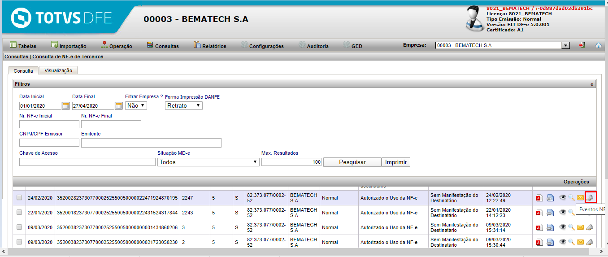Screen dimensions: 608x257
Task: Open the Tabelas menu
Action: click(23, 46)
